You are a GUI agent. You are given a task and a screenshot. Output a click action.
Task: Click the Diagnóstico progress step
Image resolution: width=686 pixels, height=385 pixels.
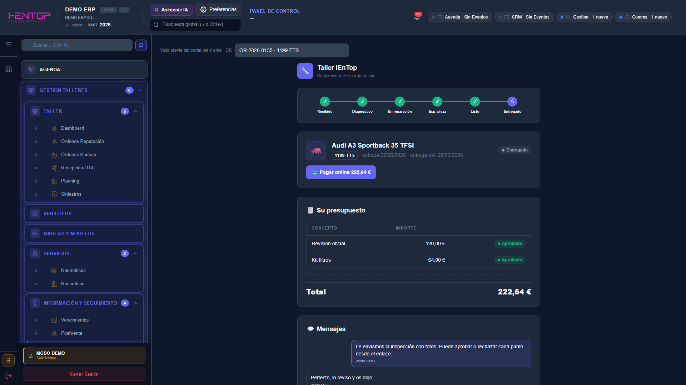[x=362, y=102]
